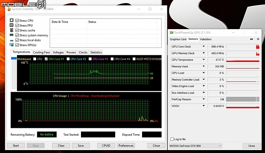Image resolution: width=265 pixels, height=153 pixels.
Task: Check CPU Core #2 in temperature graph
Action: point(68,59)
